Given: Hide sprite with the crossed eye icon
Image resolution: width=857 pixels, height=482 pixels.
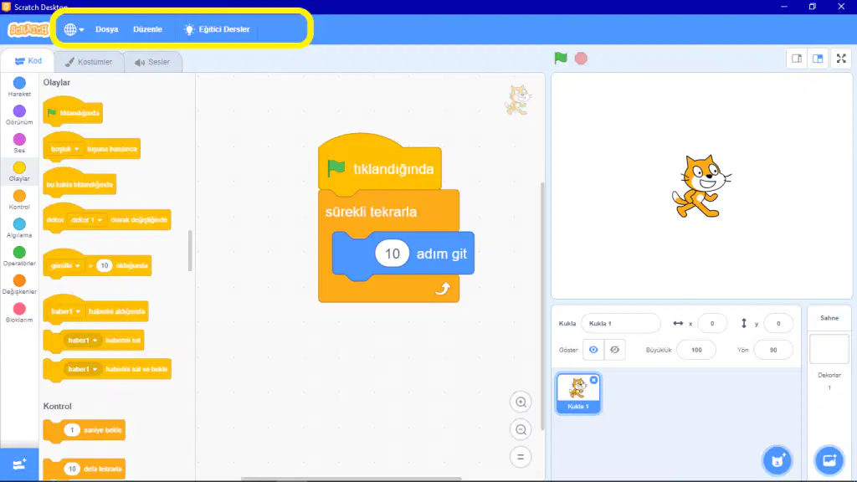Looking at the screenshot, I should click(x=615, y=350).
